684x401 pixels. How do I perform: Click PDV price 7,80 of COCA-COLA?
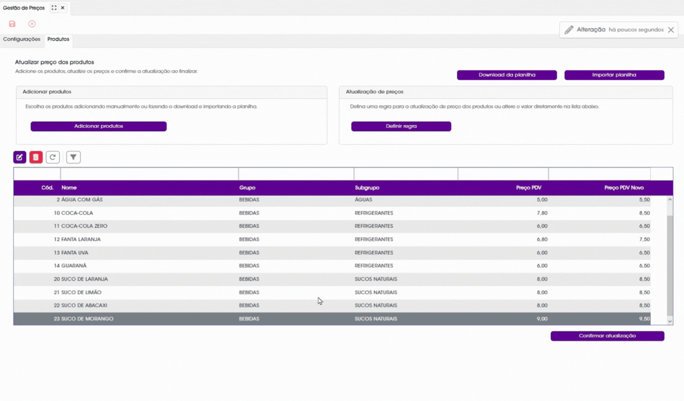[x=542, y=213]
